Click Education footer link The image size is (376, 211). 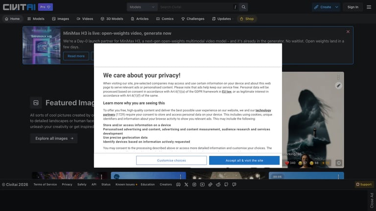click(148, 185)
